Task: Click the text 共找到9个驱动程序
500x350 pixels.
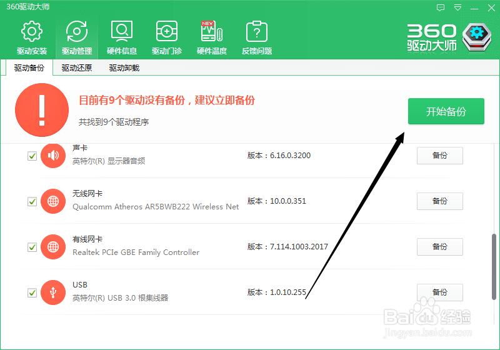Action: coord(114,122)
